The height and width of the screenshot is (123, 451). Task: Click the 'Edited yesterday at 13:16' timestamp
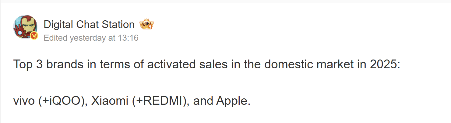(x=91, y=38)
